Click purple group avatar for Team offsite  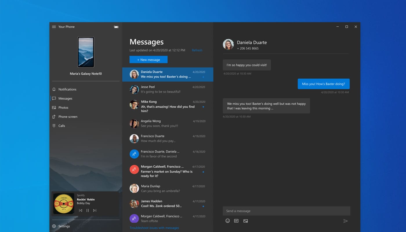pyautogui.click(x=134, y=219)
